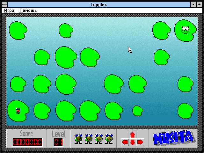The image size is (204, 153).
Task: Click the frog sitting on the lily pad
Action: click(18, 111)
